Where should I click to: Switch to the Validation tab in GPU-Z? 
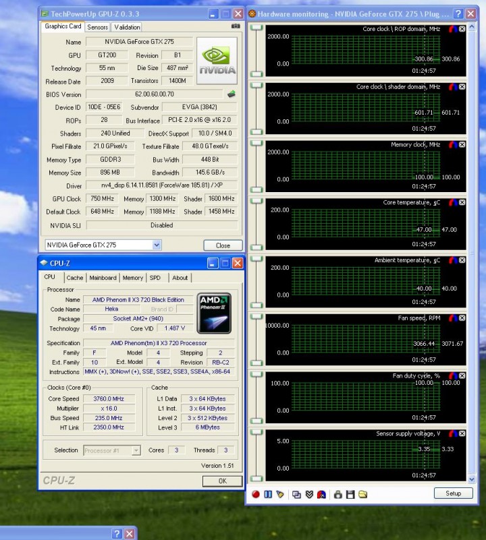[x=128, y=27]
